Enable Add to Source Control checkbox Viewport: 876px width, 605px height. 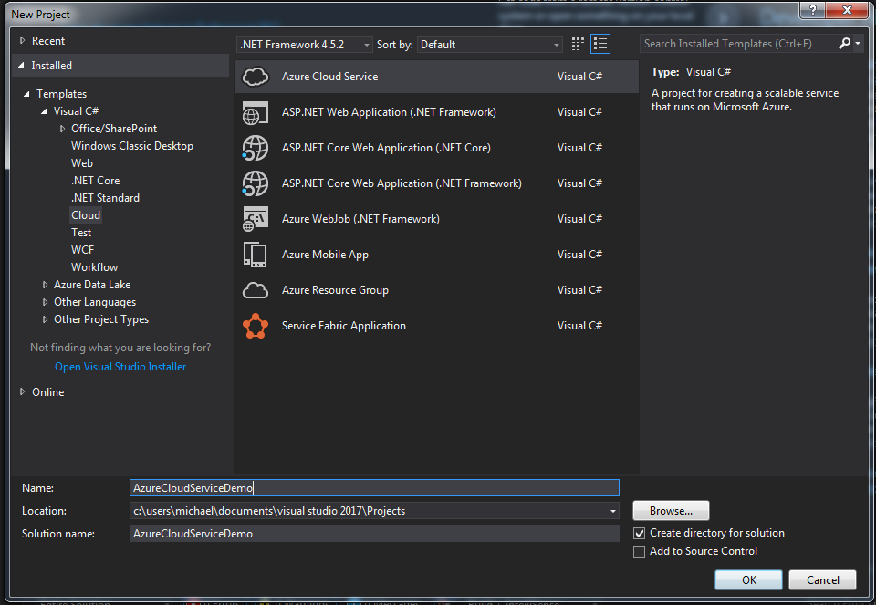coord(640,551)
